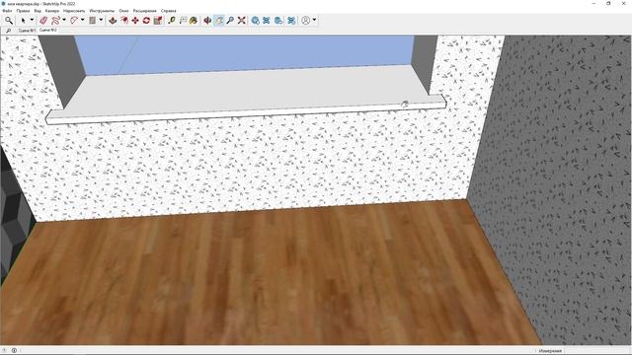The height and width of the screenshot is (355, 632).
Task: Switch to scene tab Сцена №2
Action: (x=48, y=31)
